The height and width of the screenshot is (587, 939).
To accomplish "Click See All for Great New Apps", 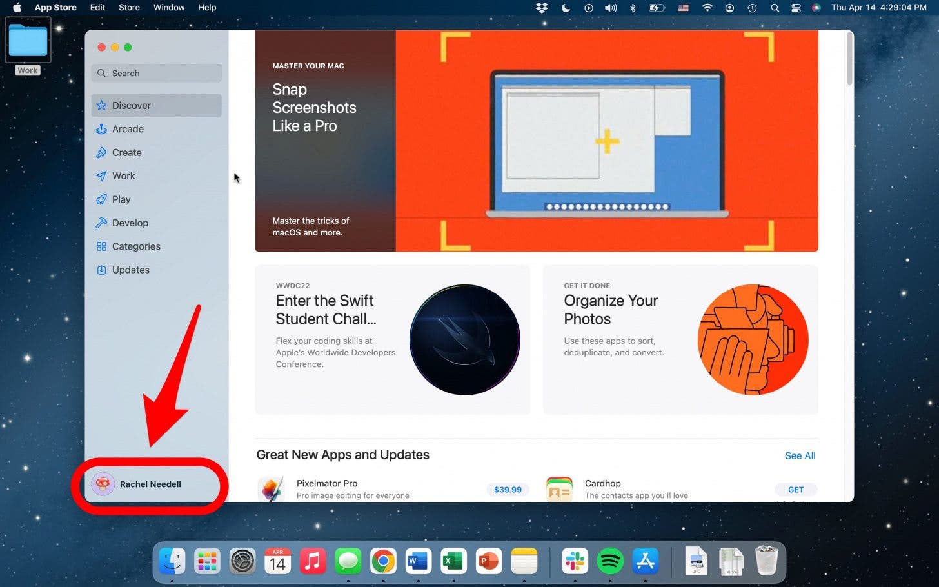I will pos(800,455).
